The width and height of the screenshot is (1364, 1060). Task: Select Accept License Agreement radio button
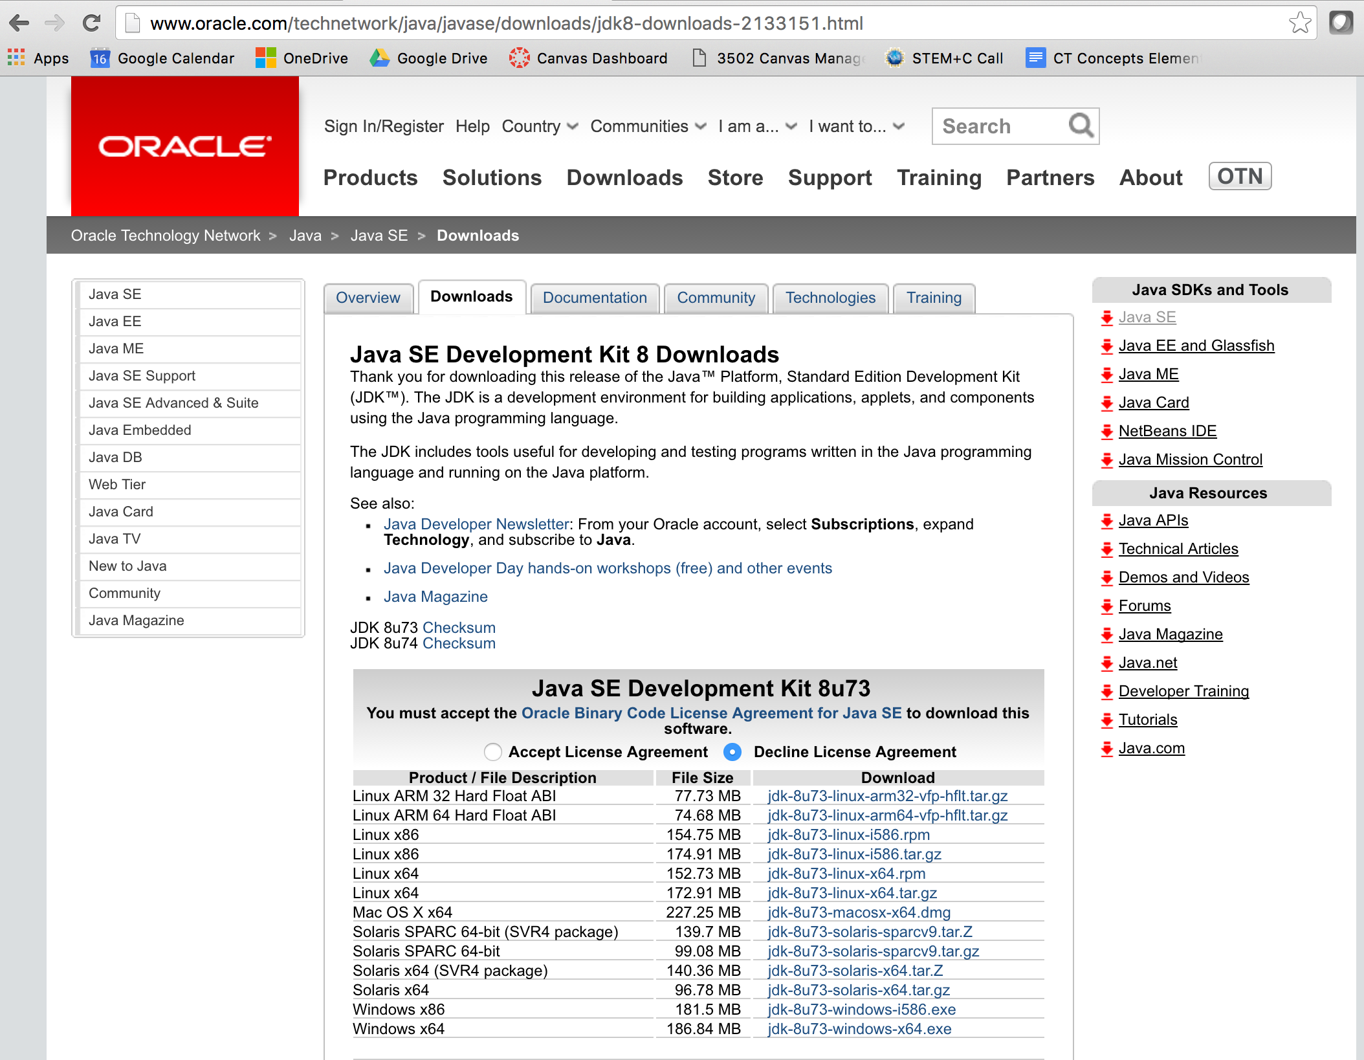click(492, 752)
